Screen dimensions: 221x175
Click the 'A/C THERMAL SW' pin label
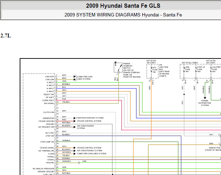tap(46, 151)
